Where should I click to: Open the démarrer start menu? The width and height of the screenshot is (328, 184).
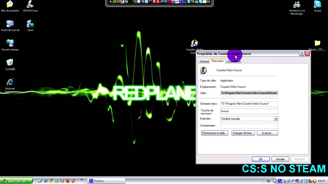[x=16, y=181]
